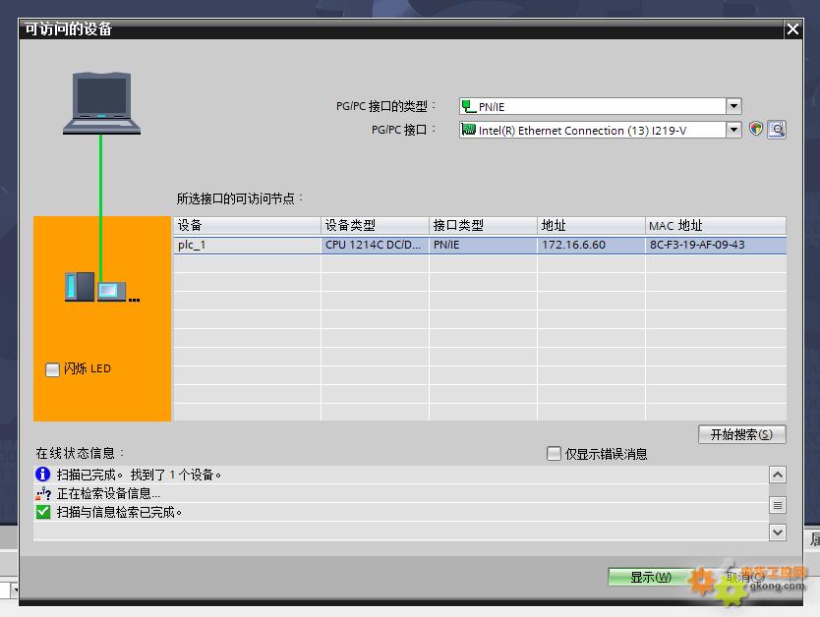The height and width of the screenshot is (617, 820).
Task: Click the retrieving device info question icon
Action: pyautogui.click(x=43, y=493)
